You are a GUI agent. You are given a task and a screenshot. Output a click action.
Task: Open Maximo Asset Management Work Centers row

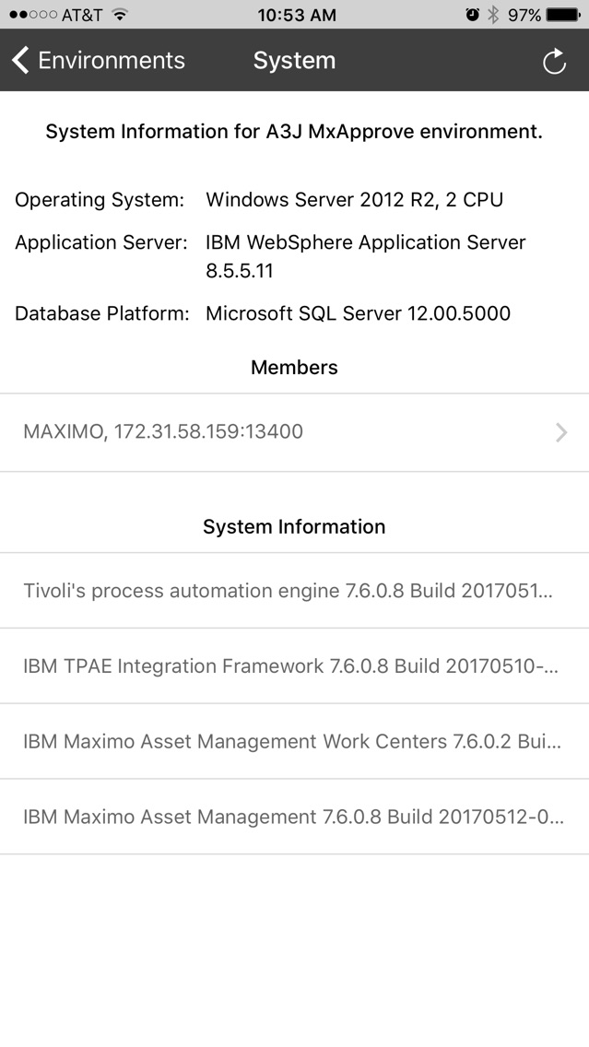pyautogui.click(x=295, y=741)
